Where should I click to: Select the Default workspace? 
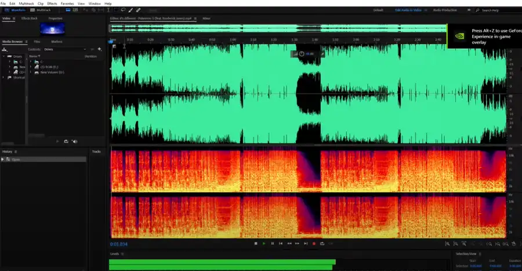click(x=378, y=10)
